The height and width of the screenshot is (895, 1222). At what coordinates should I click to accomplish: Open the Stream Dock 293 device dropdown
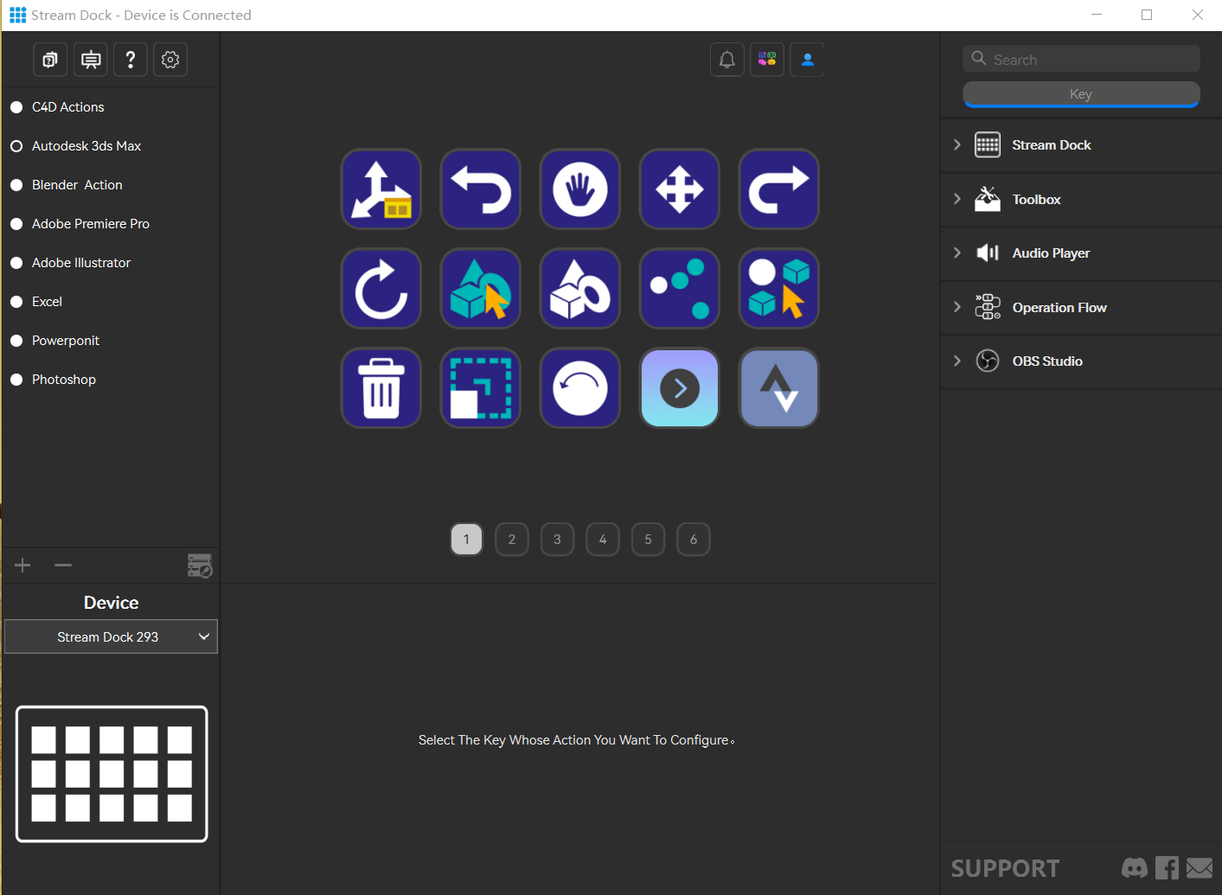(x=111, y=636)
